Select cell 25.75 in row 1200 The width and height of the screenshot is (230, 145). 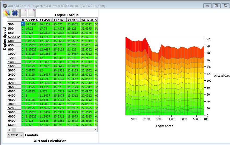coord(87,58)
